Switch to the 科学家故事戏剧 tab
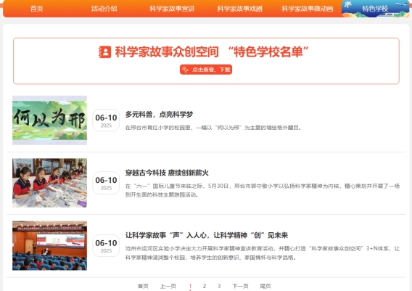The image size is (412, 291). point(239,9)
